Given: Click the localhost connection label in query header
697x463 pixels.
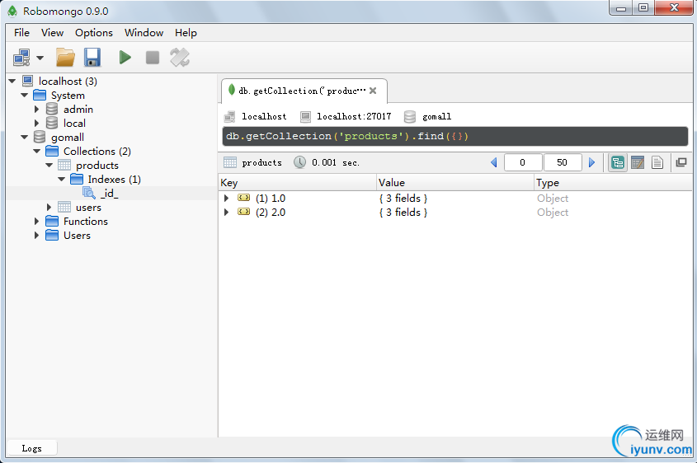Looking at the screenshot, I should coord(264,117).
